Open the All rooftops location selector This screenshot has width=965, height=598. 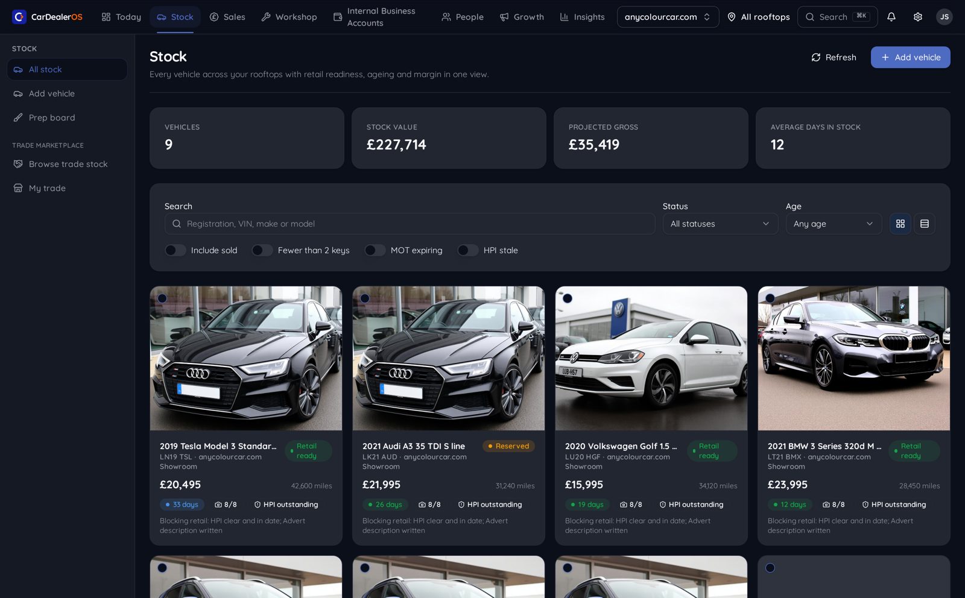click(758, 17)
